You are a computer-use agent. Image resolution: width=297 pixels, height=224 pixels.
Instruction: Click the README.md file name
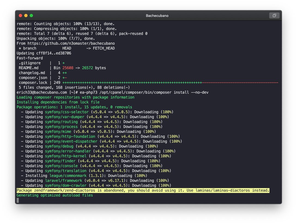pos(29,68)
